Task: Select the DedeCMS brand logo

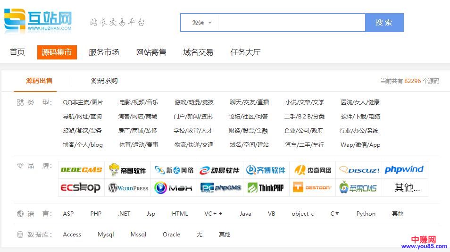Action: tap(81, 170)
